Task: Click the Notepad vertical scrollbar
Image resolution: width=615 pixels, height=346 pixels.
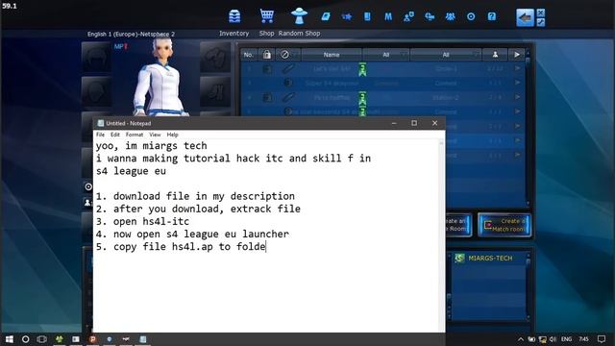Action: pos(442,235)
